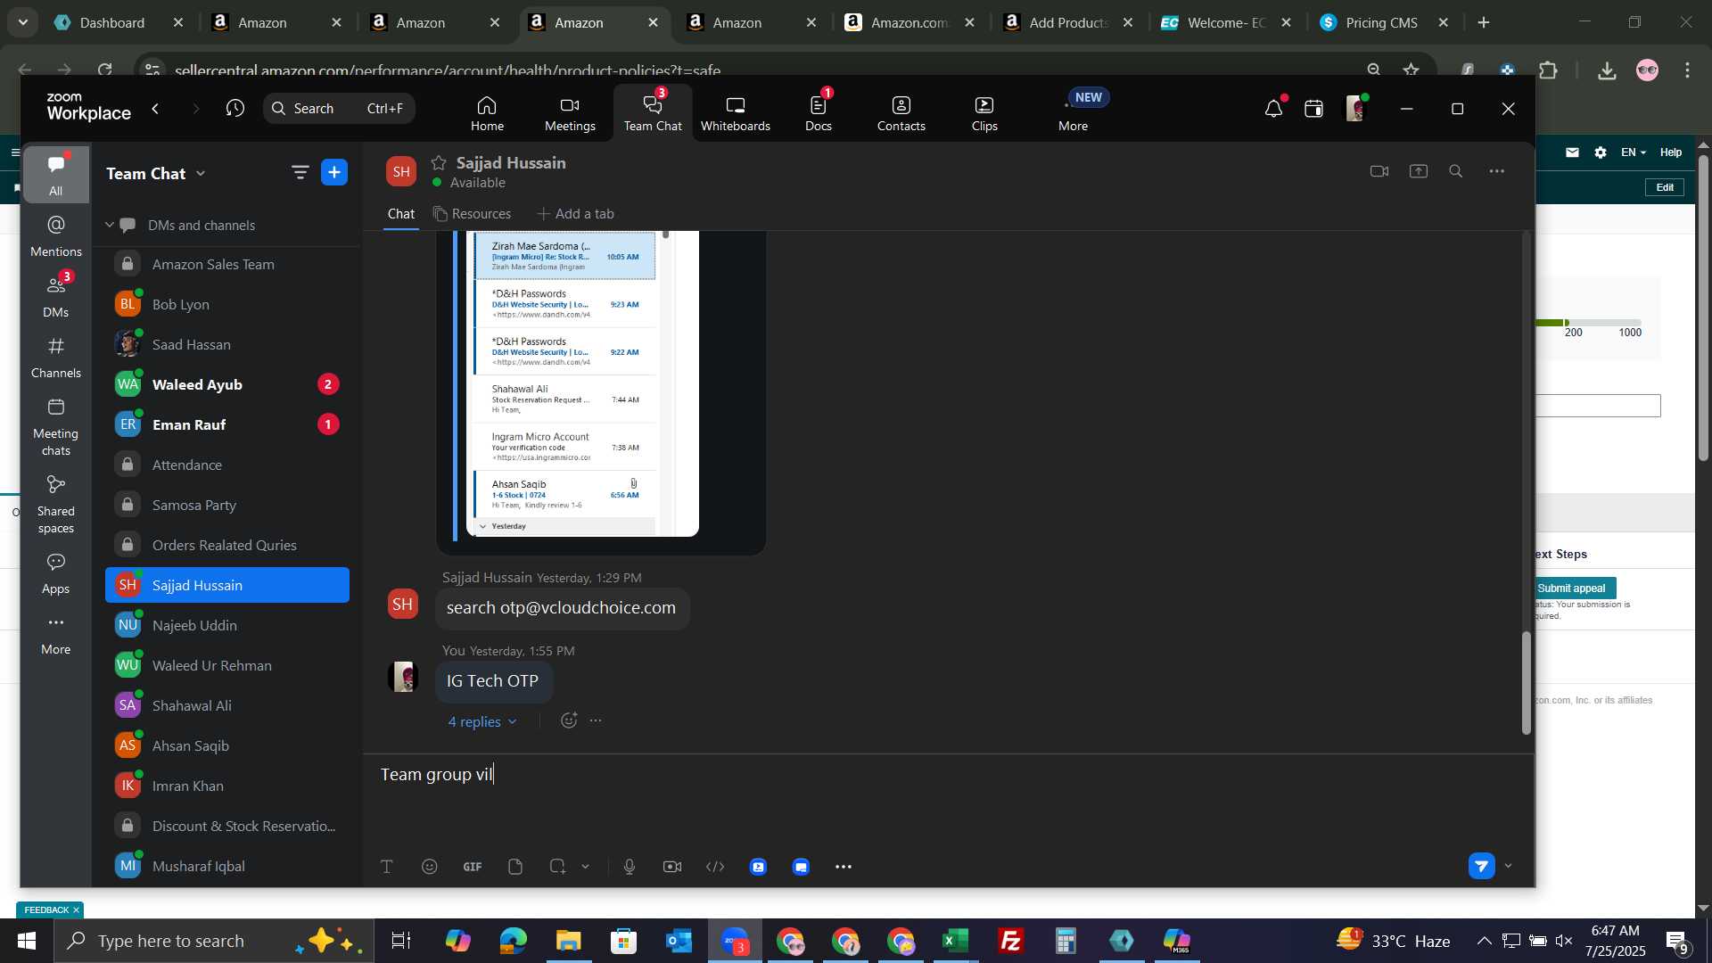Open more actions on IG Tech OTP message
The height and width of the screenshot is (963, 1712).
tap(597, 720)
